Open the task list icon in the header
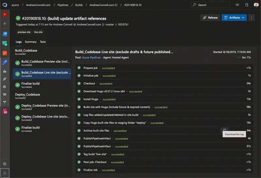This screenshot has height=178, width=261. point(238,5)
